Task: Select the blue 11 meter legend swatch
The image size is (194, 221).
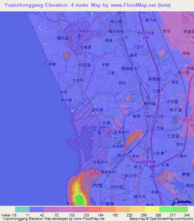Action: pos(37,209)
